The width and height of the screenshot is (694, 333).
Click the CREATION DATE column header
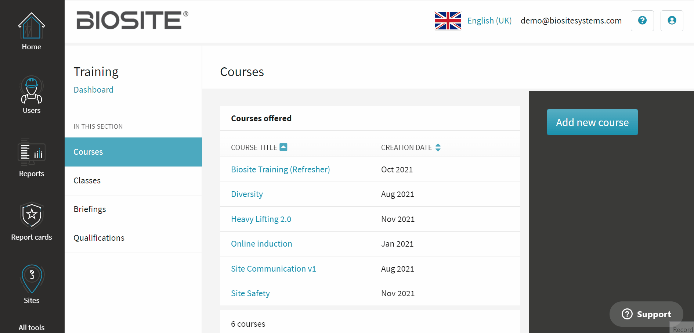click(406, 147)
